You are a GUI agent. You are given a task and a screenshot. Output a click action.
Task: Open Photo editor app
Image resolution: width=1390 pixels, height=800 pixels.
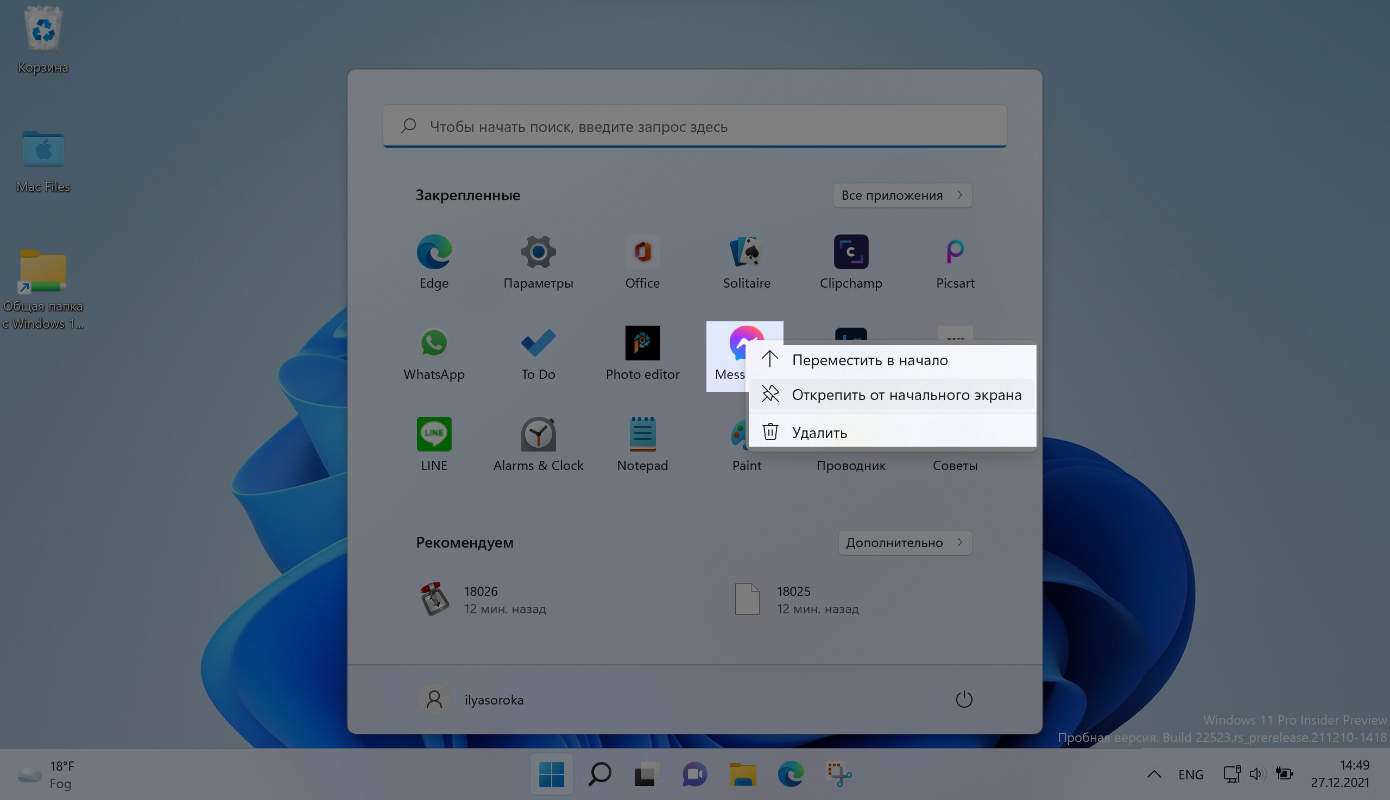click(x=642, y=353)
